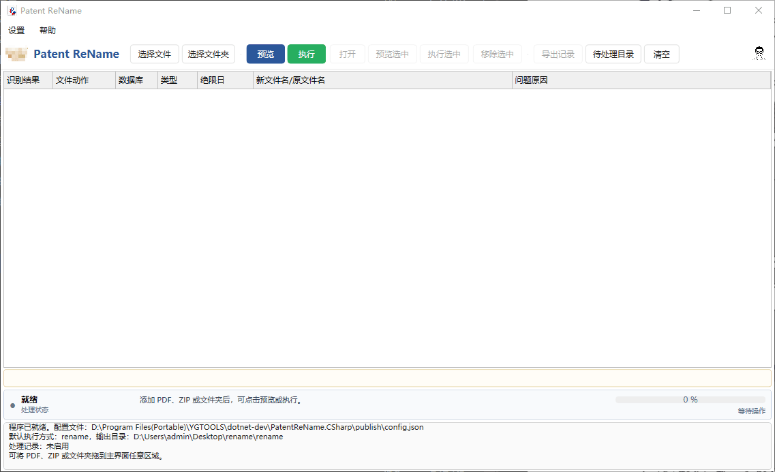Click the 预览选中 button
The width and height of the screenshot is (775, 472).
point(393,54)
